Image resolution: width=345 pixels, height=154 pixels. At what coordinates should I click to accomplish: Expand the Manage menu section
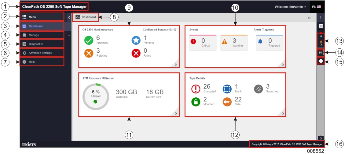[x=69, y=35]
